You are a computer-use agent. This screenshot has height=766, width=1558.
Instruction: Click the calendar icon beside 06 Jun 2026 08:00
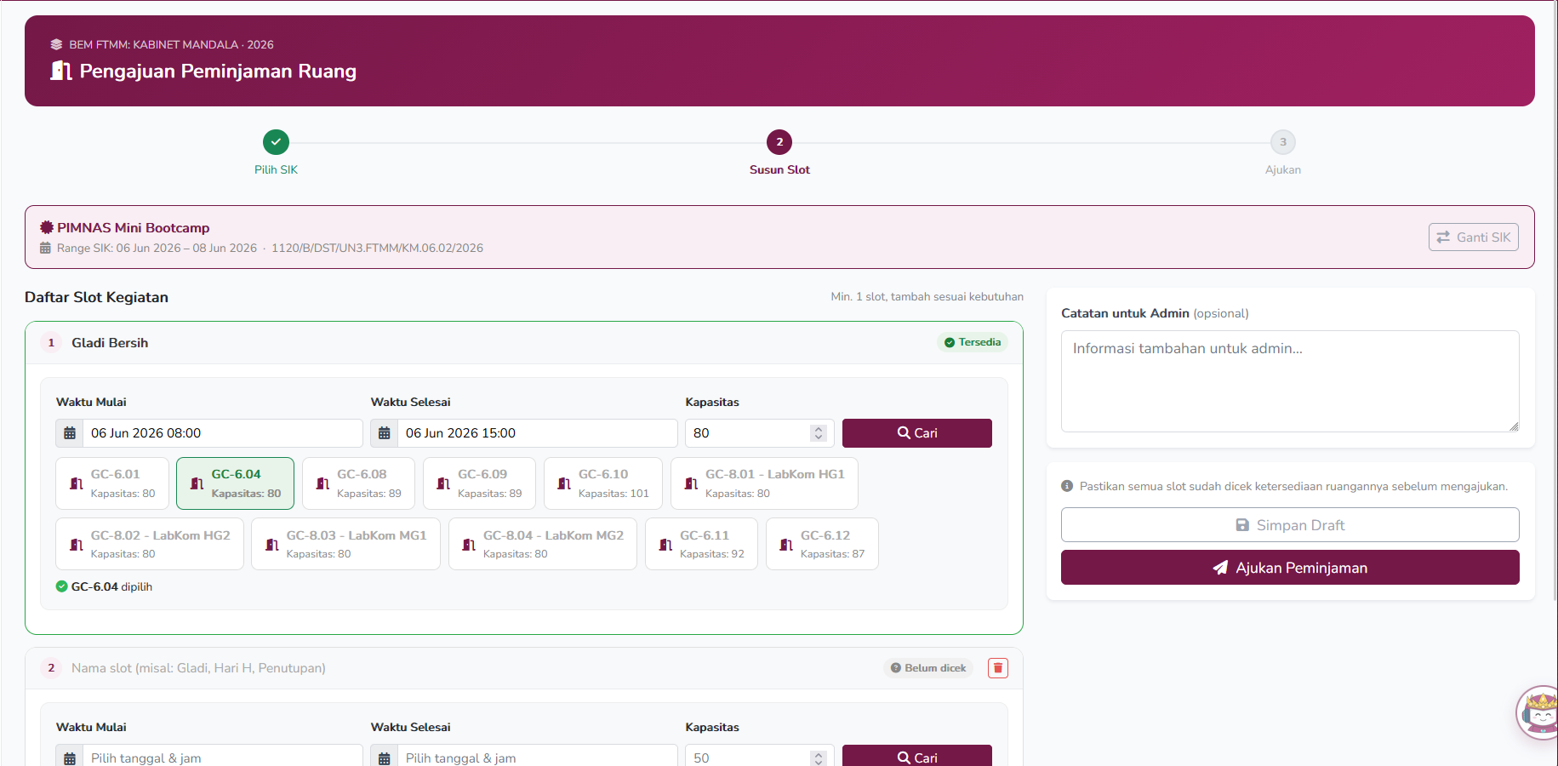tap(70, 433)
